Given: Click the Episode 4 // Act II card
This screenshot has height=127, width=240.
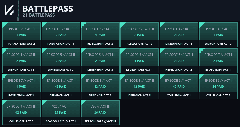Looking at the screenshot, I should coord(218,35).
